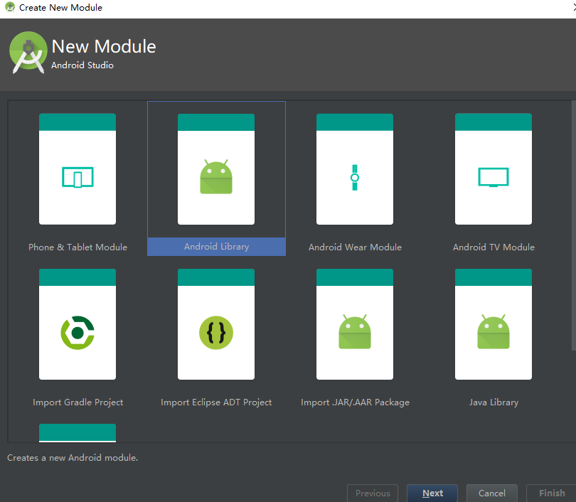This screenshot has width=576, height=502.
Task: Select the Phone & Tablet Module thumbnail
Action: coord(78,169)
